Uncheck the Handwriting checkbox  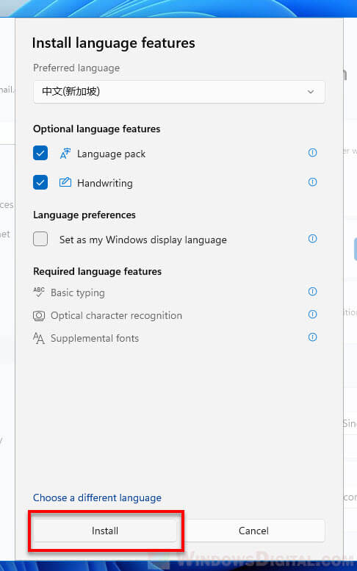coord(40,182)
